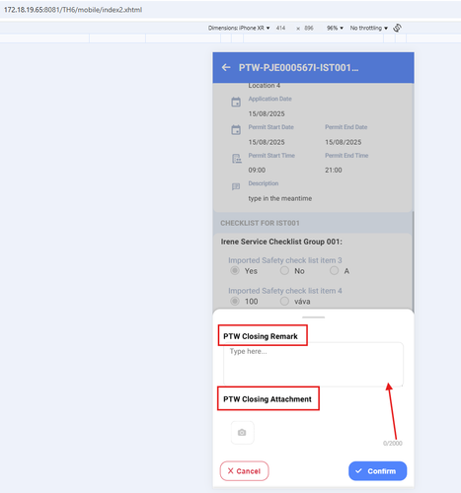The image size is (461, 493).
Task: Select Yes for safety item 3
Action: coord(235,271)
